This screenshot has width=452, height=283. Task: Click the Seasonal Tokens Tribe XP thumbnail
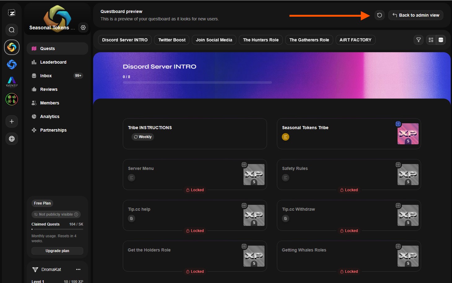408,134
